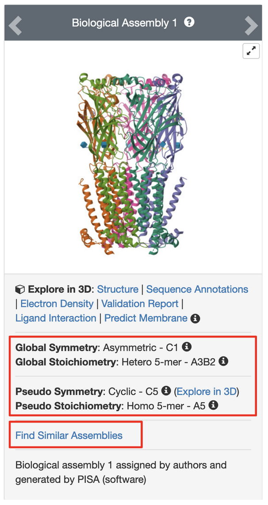Click Predict Membrane link
Image resolution: width=268 pixels, height=505 pixels.
[x=146, y=318]
